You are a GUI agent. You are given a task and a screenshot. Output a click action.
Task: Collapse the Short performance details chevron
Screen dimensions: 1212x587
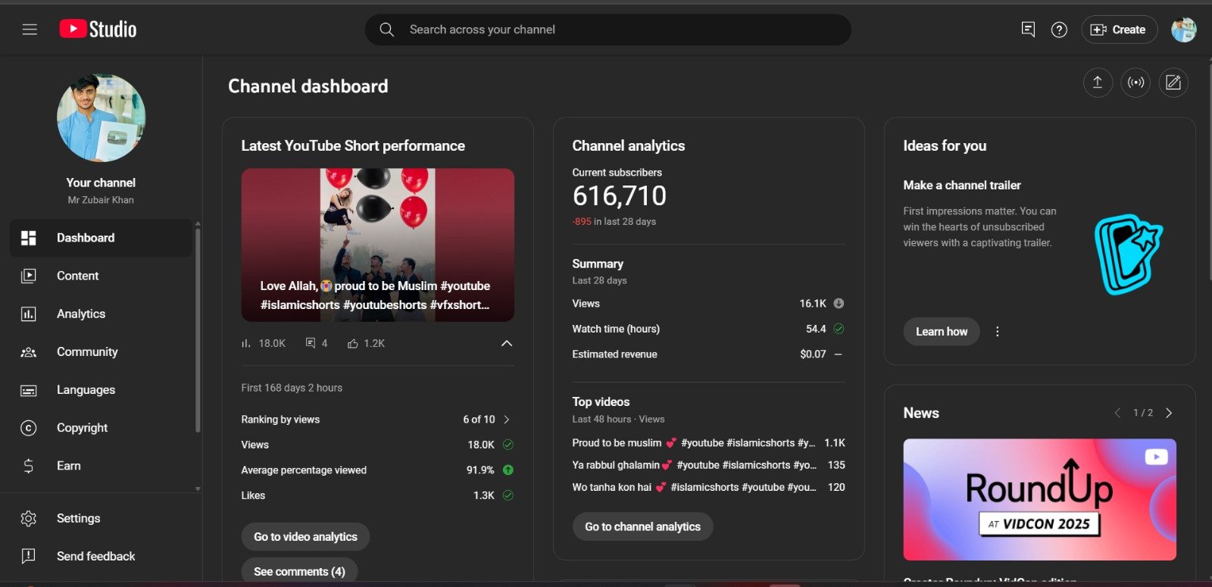(x=507, y=343)
